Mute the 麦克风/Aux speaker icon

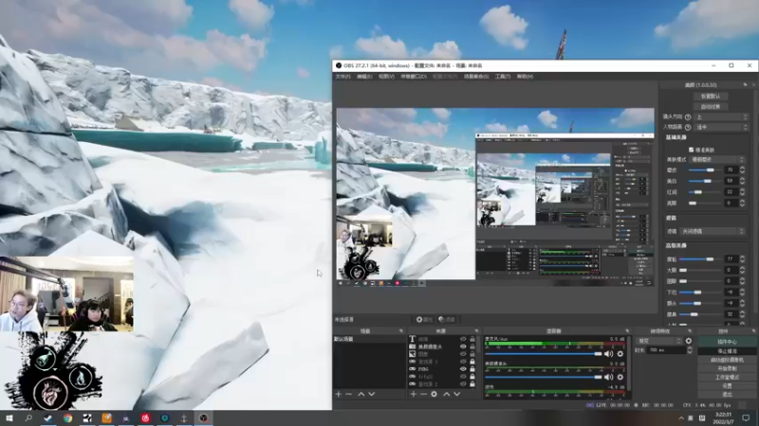608,354
